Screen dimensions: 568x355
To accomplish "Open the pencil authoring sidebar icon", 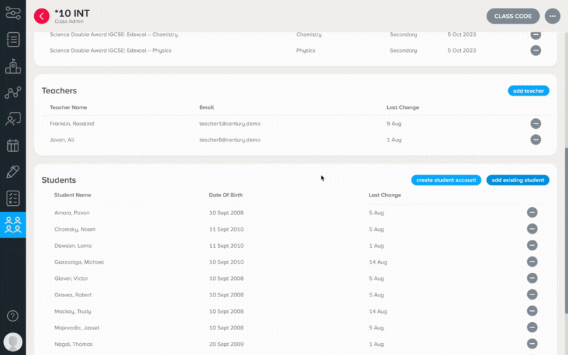I will click(13, 172).
